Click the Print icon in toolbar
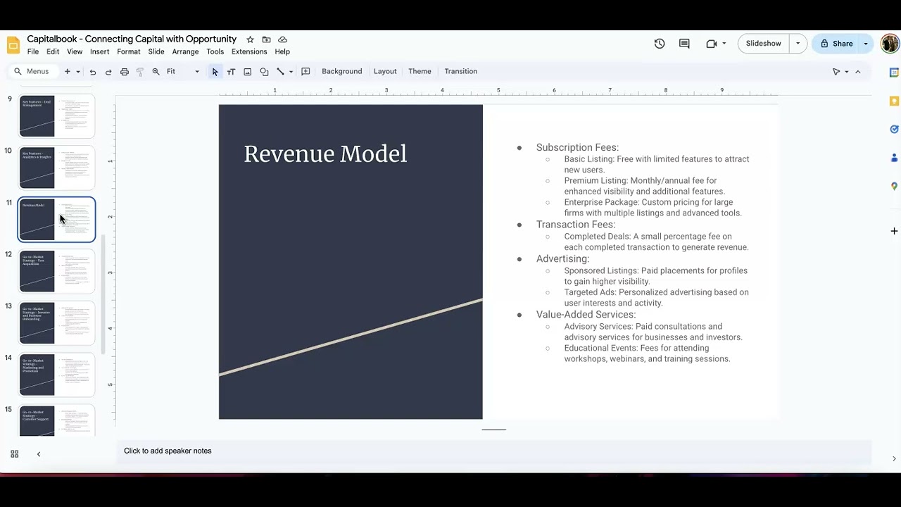This screenshot has height=507, width=901. pyautogui.click(x=125, y=72)
